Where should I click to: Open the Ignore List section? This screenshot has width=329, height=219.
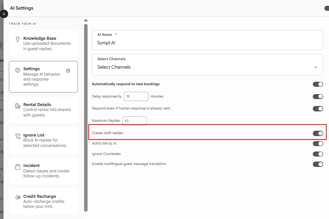tap(44, 140)
